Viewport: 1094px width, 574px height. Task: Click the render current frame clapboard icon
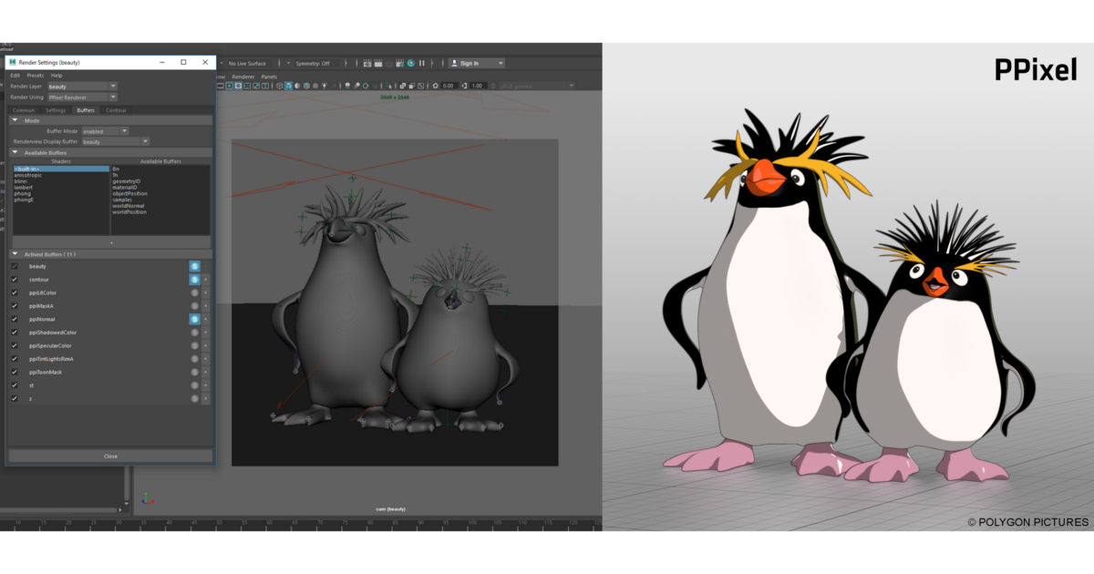click(366, 63)
